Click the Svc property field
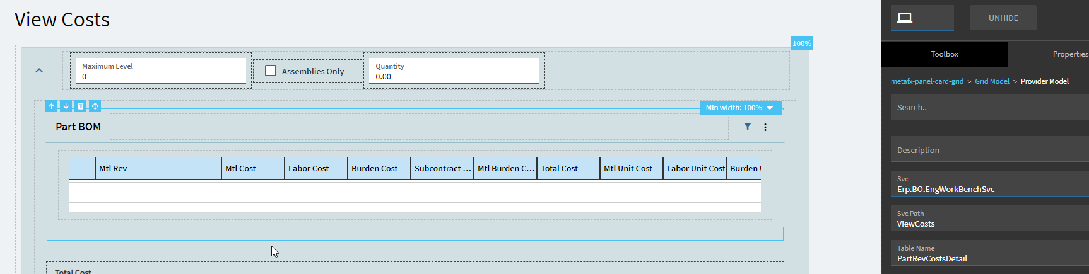The width and height of the screenshot is (1089, 274). (989, 184)
